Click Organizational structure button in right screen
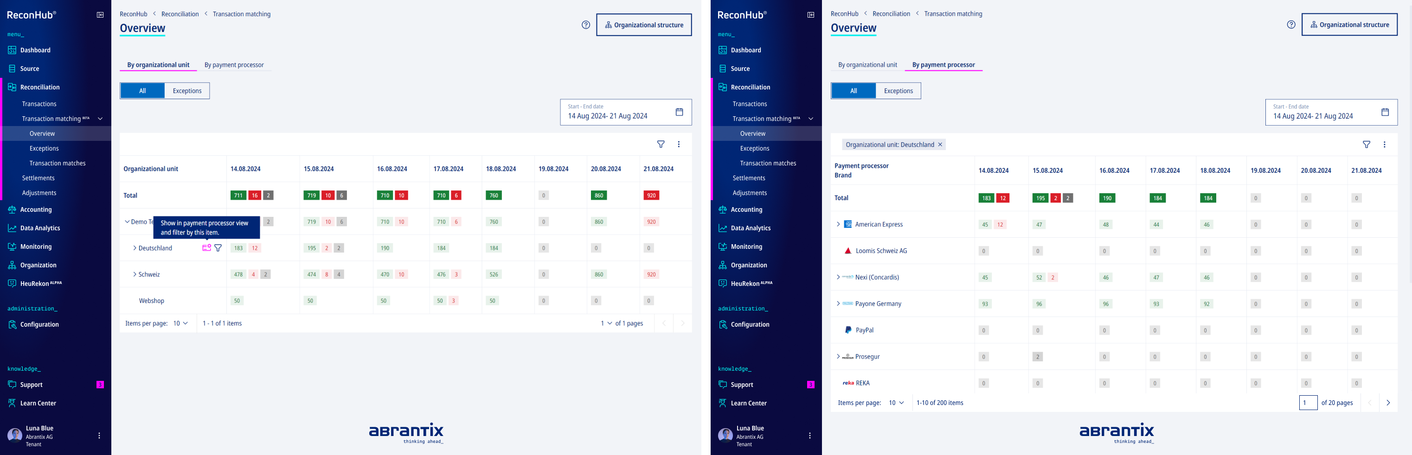This screenshot has width=1412, height=455. coord(1349,25)
